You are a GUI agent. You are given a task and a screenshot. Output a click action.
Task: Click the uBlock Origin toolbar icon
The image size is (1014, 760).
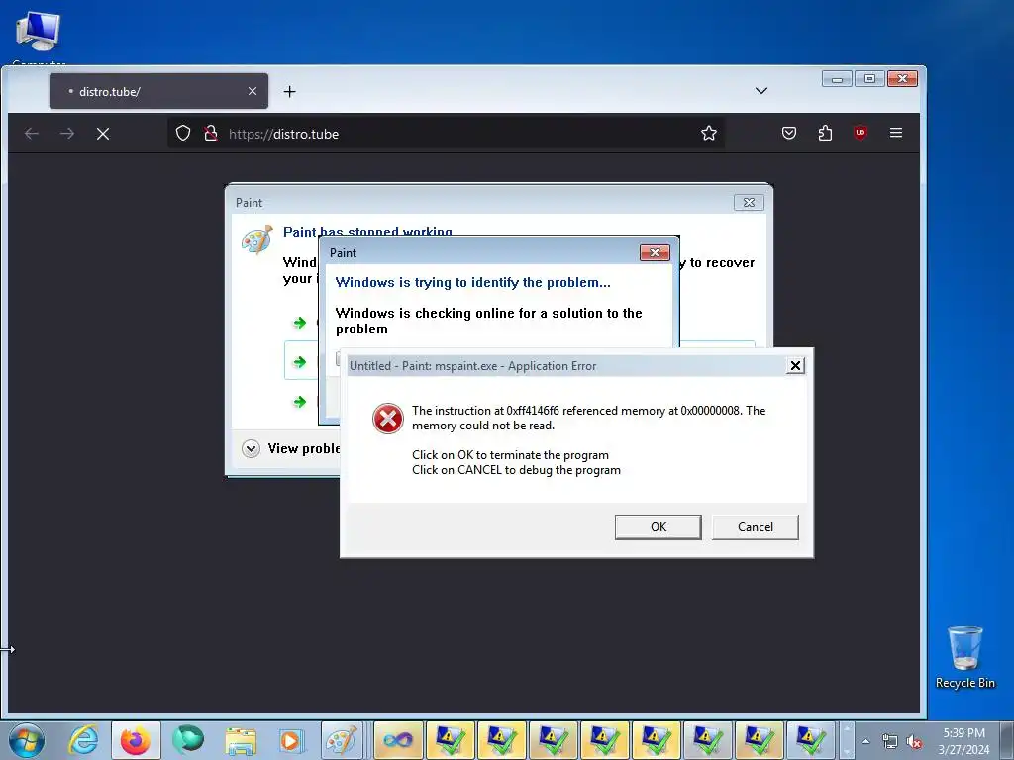coord(861,133)
